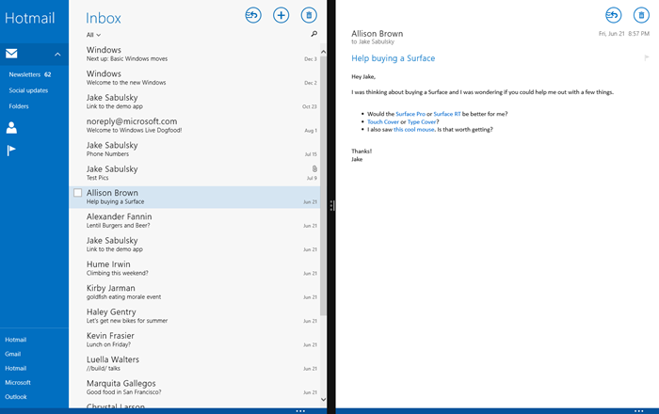Open search with the magnifier icon
Viewport: 659px width, 414px height.
[x=313, y=34]
